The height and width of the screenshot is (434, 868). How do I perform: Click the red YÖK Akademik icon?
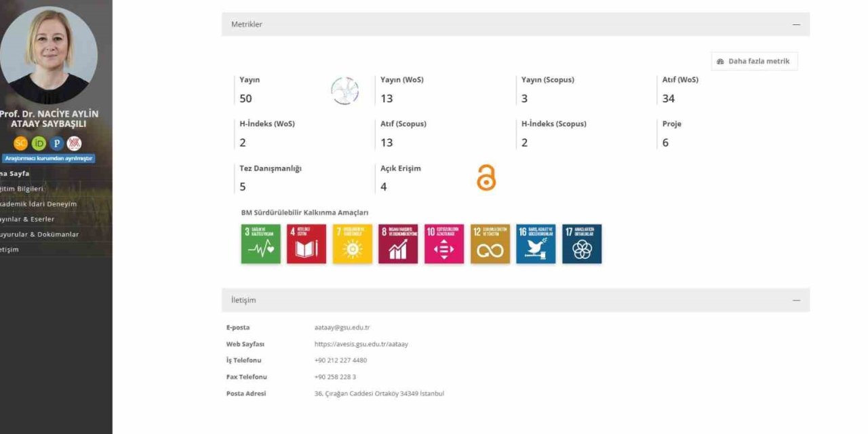[75, 143]
